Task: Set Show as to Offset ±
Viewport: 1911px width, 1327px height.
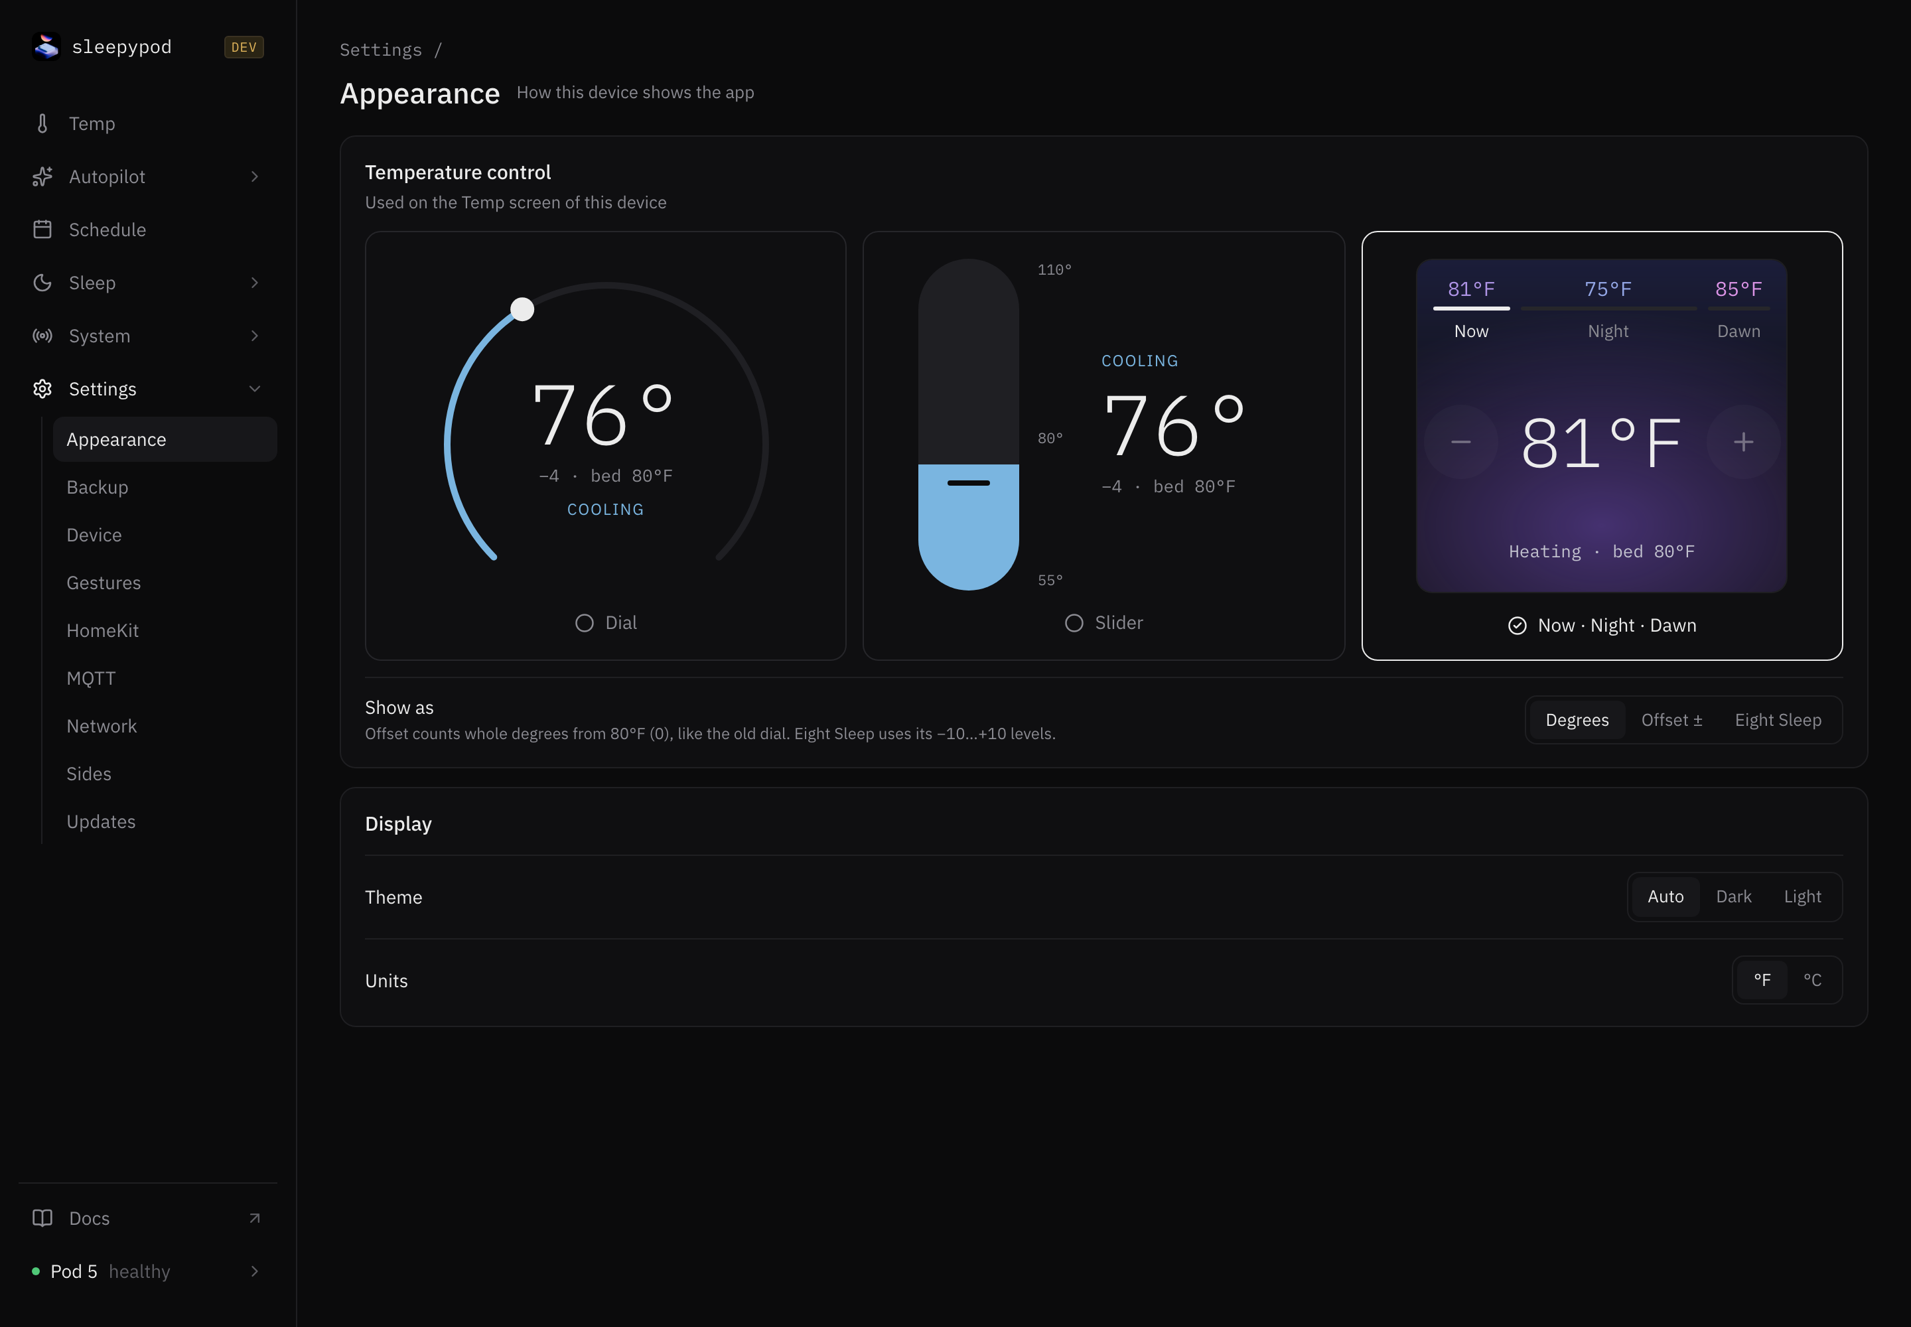Action: (x=1671, y=720)
